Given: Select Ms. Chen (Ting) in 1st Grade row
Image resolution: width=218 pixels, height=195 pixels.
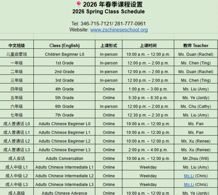Looking at the screenshot, I should pos(196,62).
